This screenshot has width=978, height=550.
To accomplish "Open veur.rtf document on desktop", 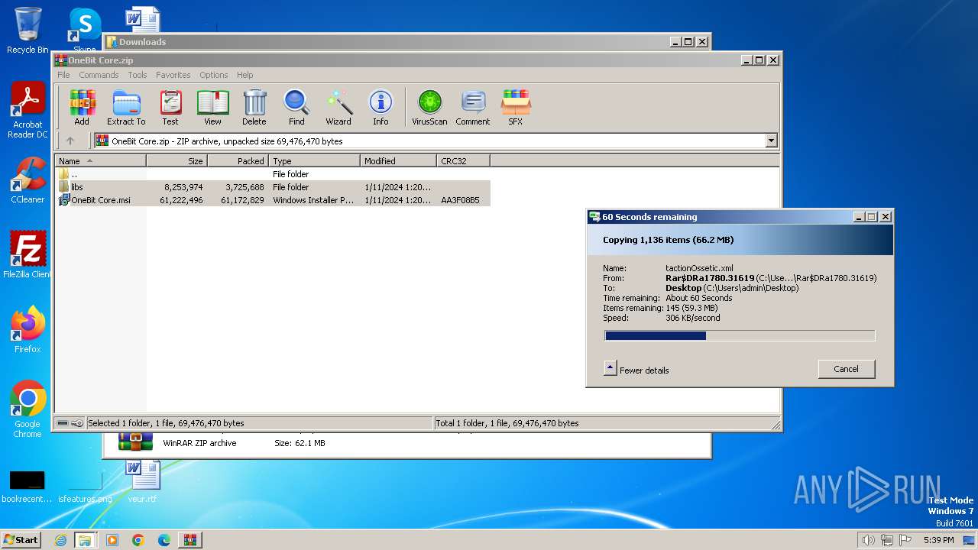I will (x=142, y=480).
